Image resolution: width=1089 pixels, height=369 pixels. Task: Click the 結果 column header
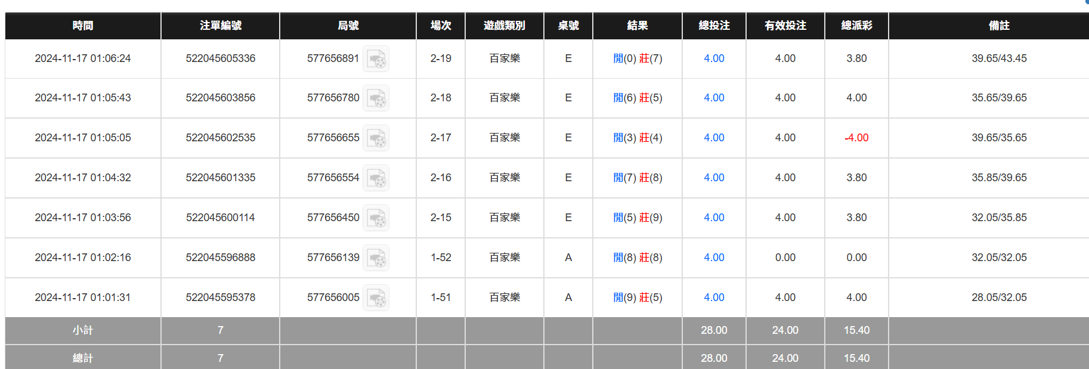638,26
